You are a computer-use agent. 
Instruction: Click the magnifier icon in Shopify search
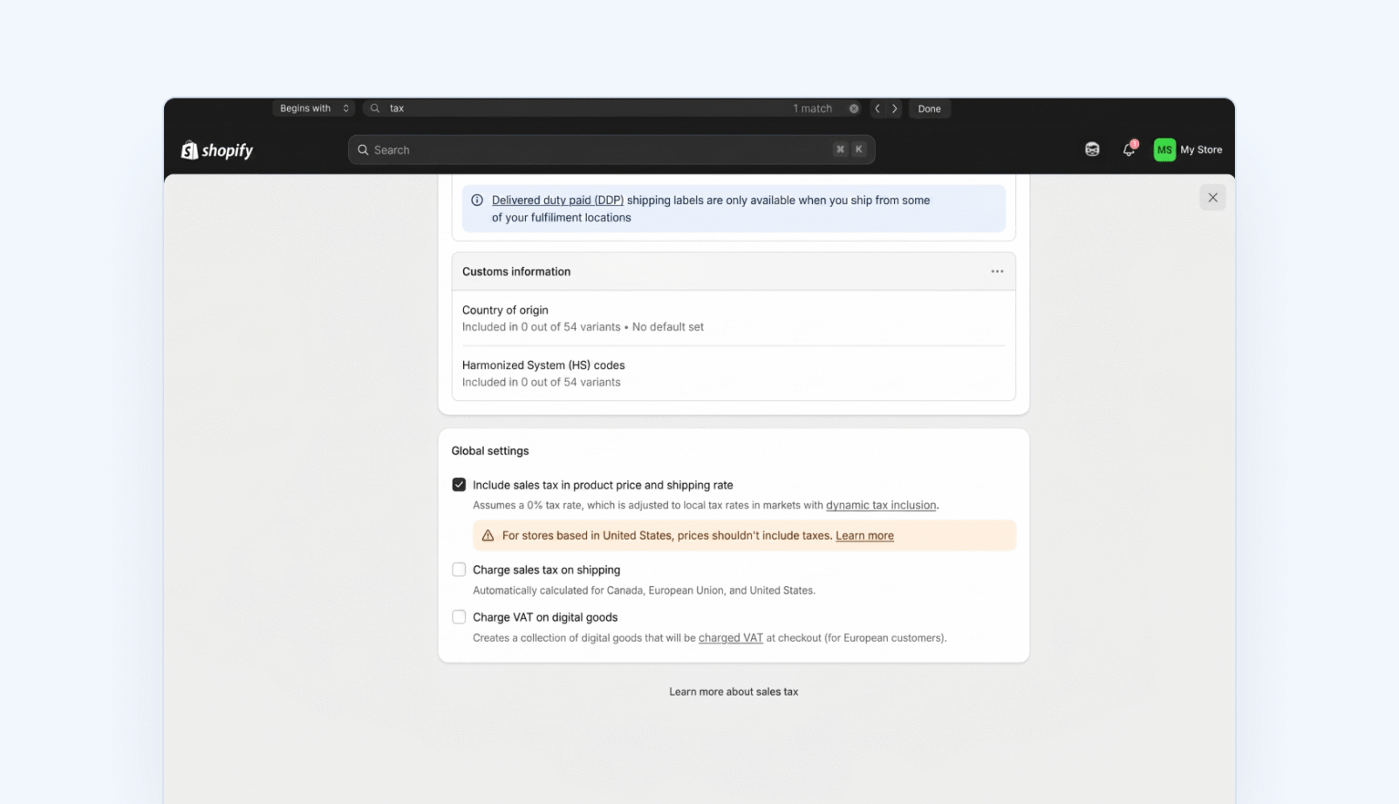tap(363, 150)
